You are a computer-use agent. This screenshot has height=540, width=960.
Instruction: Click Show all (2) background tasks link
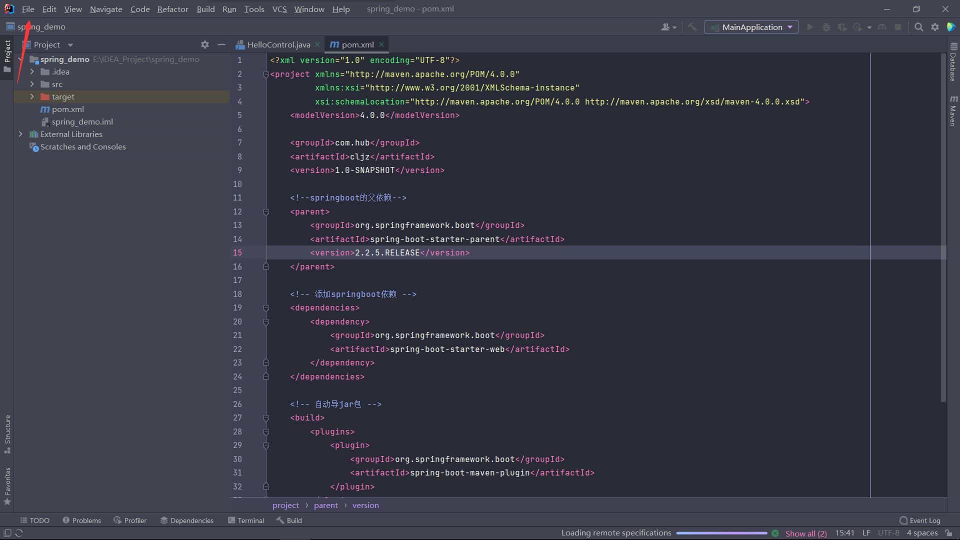805,533
